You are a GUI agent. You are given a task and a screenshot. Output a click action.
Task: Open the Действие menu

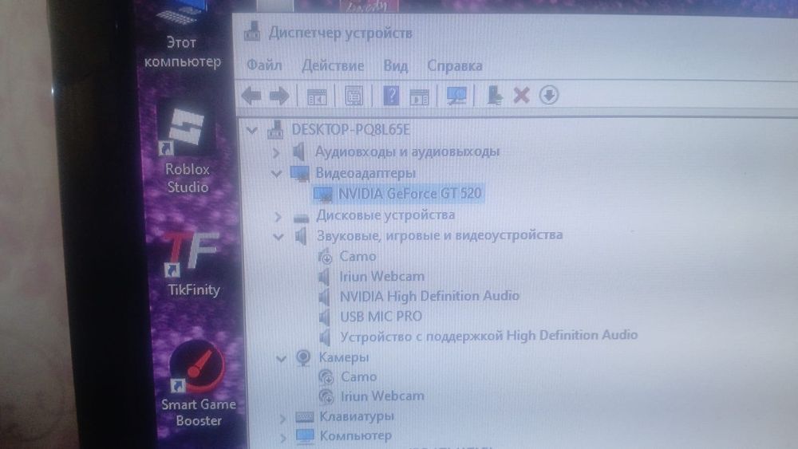coord(333,65)
